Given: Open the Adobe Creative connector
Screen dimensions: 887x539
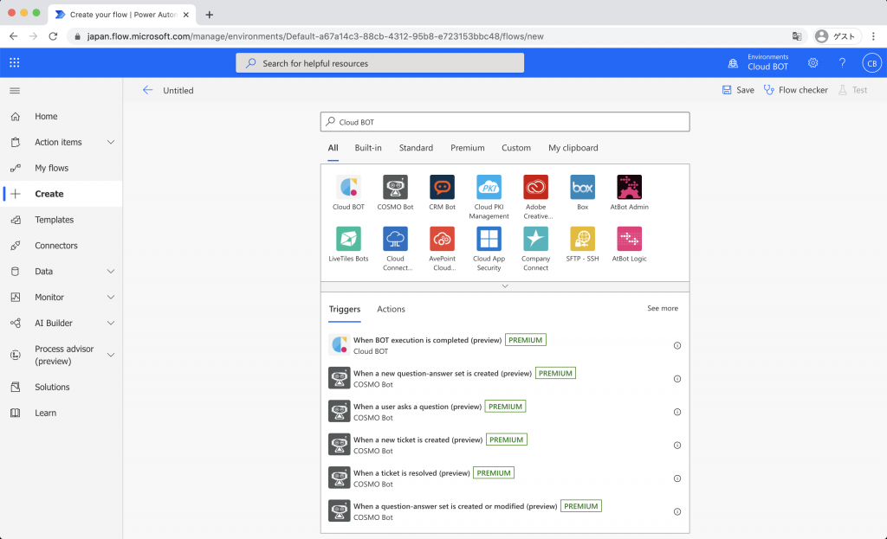Looking at the screenshot, I should tap(535, 187).
